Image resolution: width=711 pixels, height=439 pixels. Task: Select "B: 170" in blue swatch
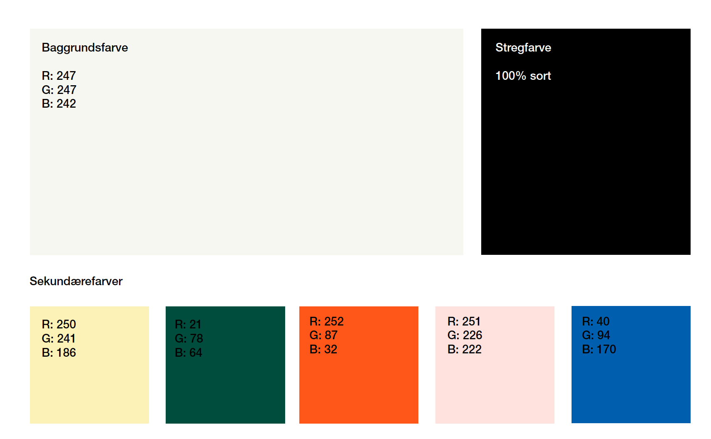pyautogui.click(x=599, y=349)
